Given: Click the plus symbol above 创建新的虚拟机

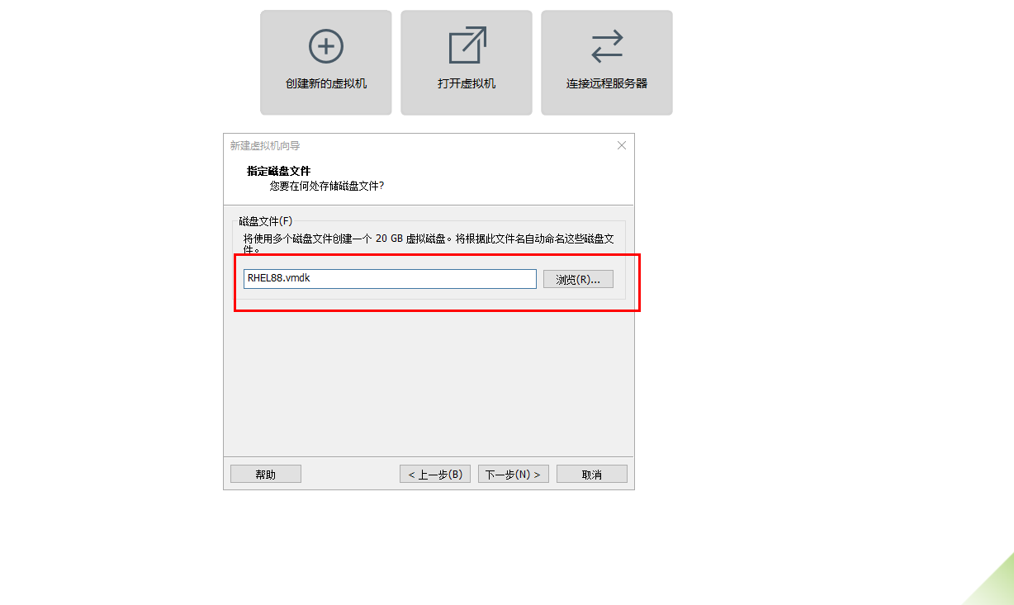Looking at the screenshot, I should (x=325, y=45).
